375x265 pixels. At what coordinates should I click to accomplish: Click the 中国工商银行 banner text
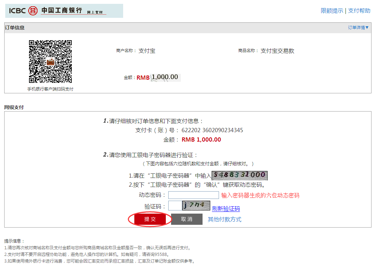62,10
